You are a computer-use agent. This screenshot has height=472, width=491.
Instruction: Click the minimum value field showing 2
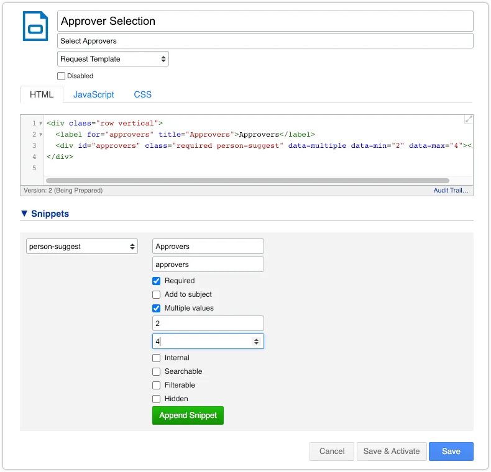(208, 324)
